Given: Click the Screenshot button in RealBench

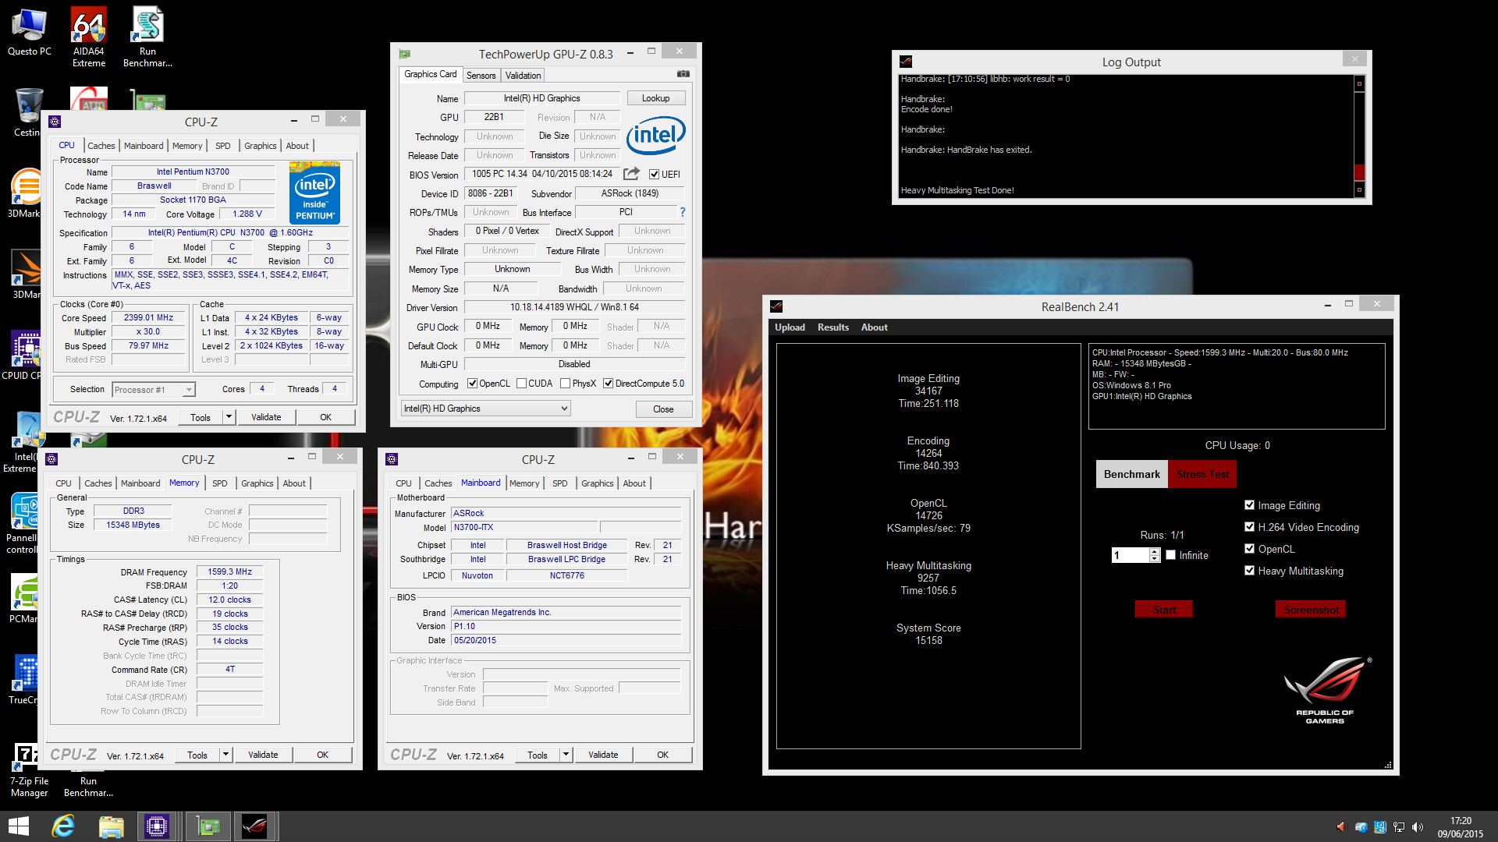Looking at the screenshot, I should [x=1311, y=610].
